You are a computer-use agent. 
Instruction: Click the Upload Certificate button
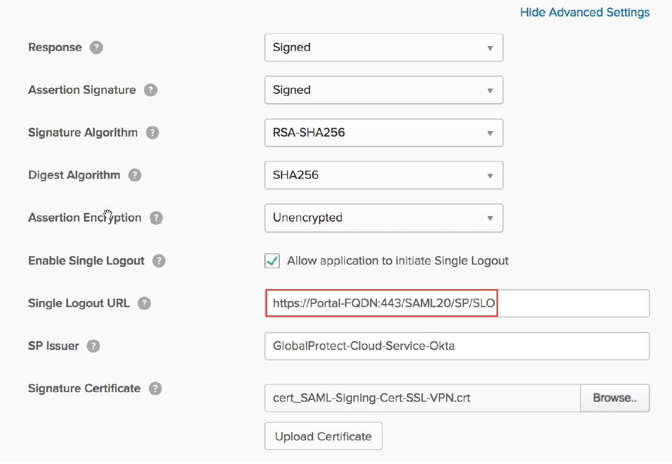(323, 437)
